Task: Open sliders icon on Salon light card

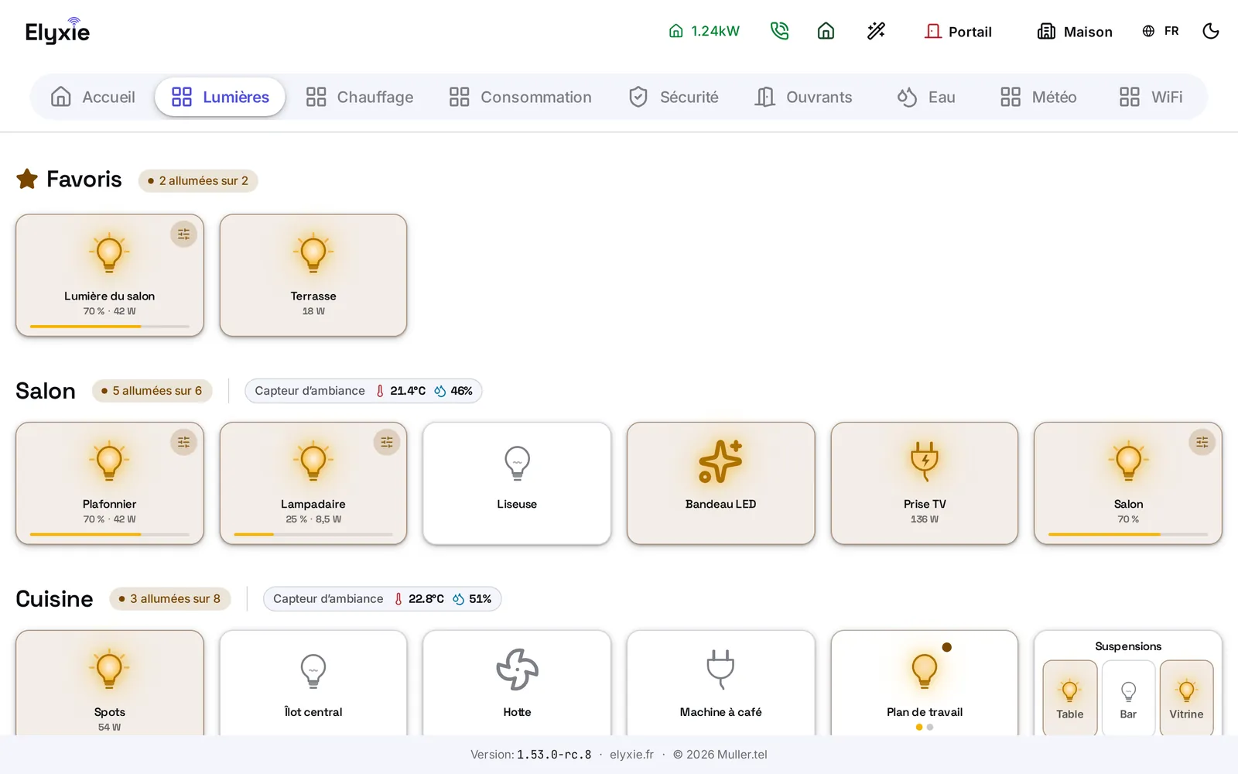Action: click(1202, 442)
